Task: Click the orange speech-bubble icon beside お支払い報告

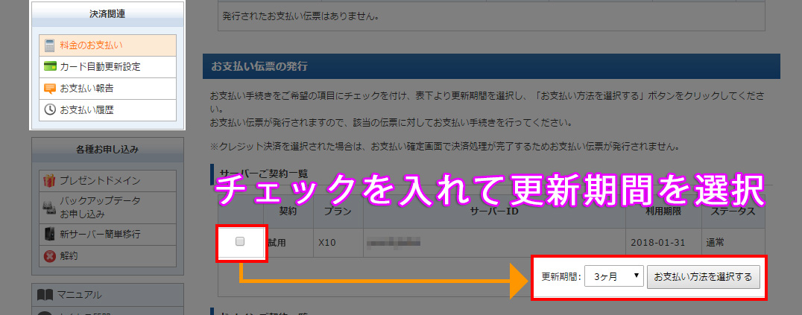Action: point(50,89)
